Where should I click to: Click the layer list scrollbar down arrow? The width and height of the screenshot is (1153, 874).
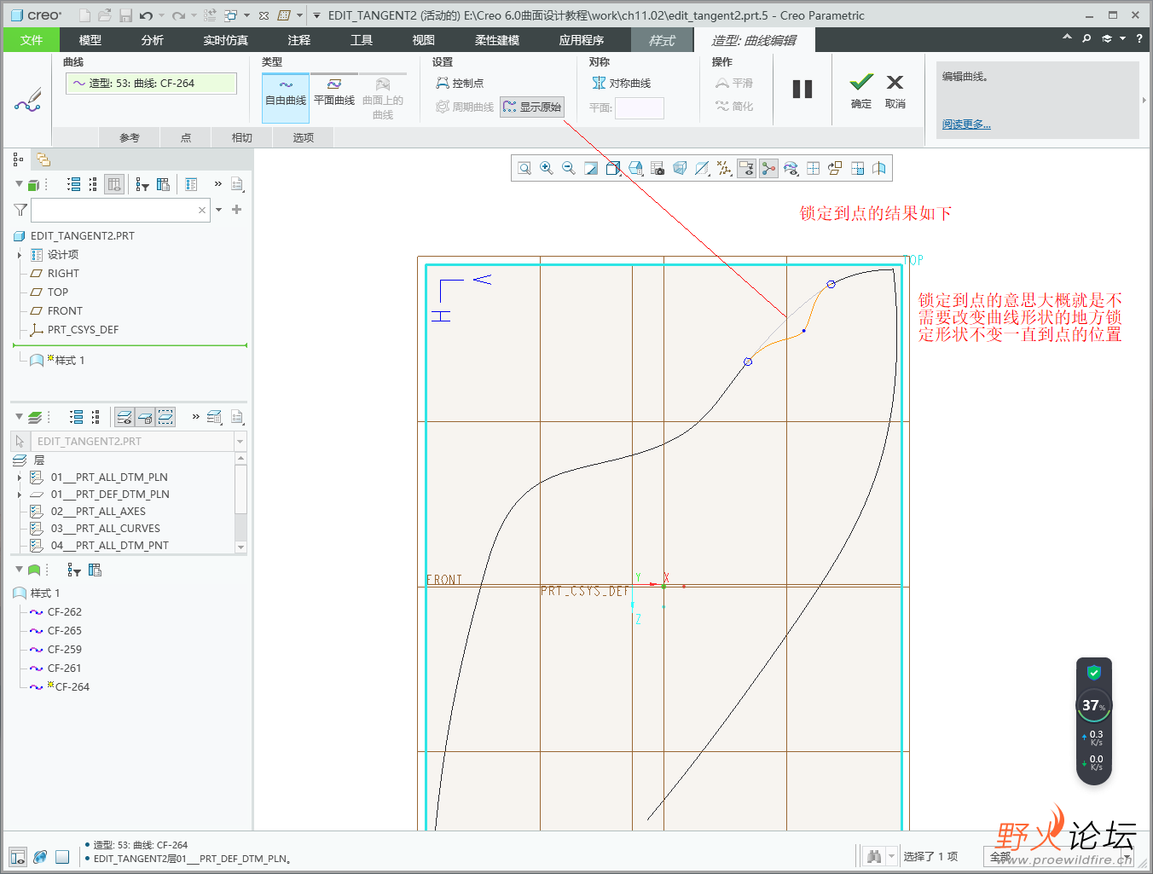coord(240,547)
